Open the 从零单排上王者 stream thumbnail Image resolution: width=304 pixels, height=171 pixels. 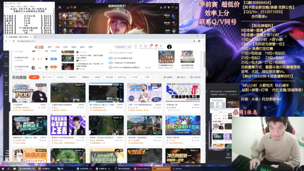click(68, 125)
